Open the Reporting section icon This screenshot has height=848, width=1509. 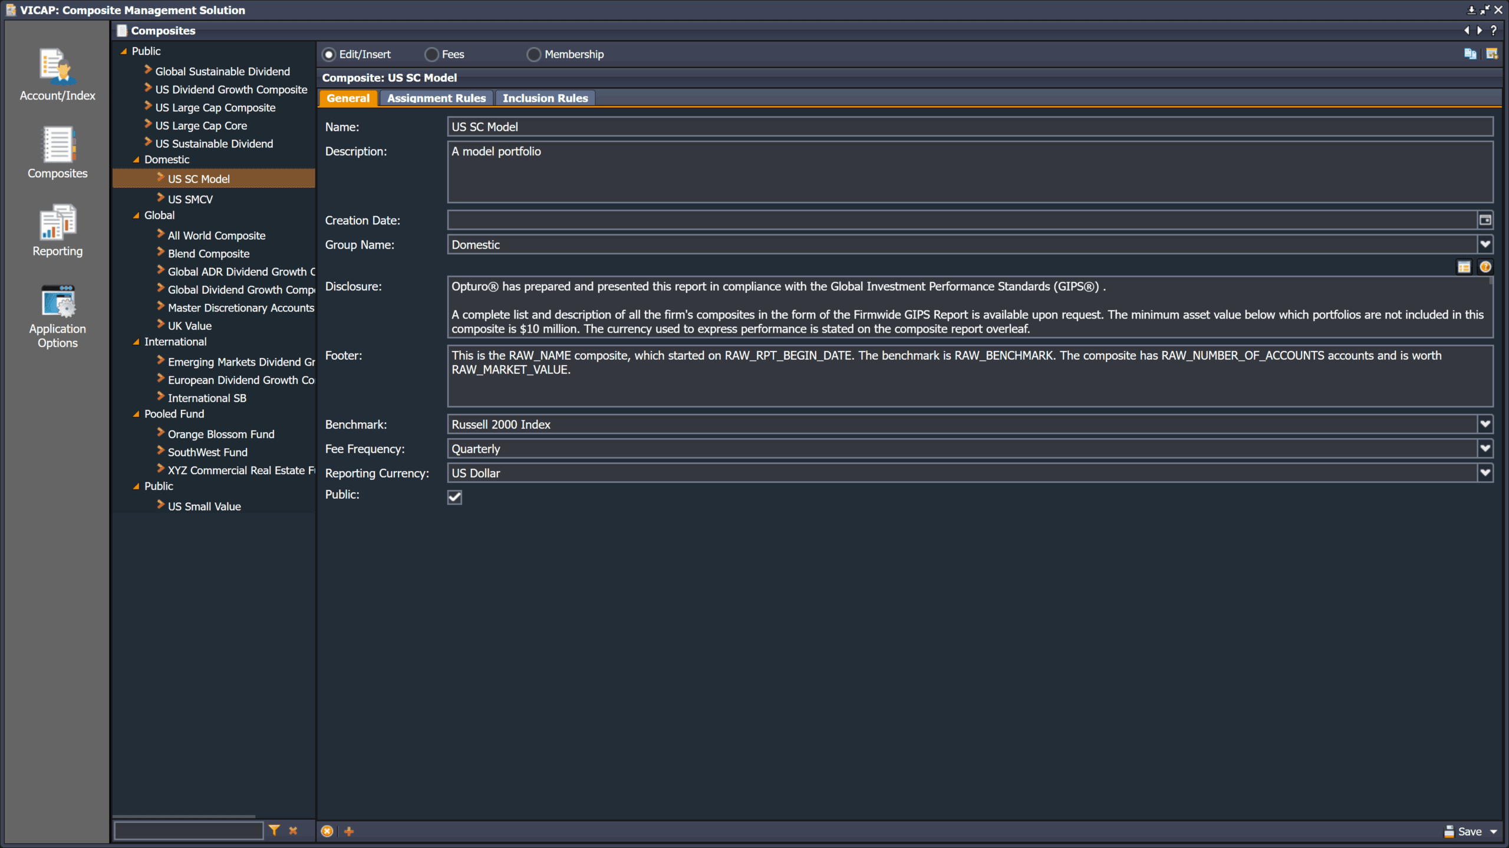pyautogui.click(x=57, y=222)
